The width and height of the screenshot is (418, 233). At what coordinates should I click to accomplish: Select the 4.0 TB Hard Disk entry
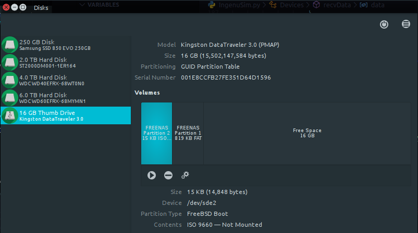click(x=66, y=80)
